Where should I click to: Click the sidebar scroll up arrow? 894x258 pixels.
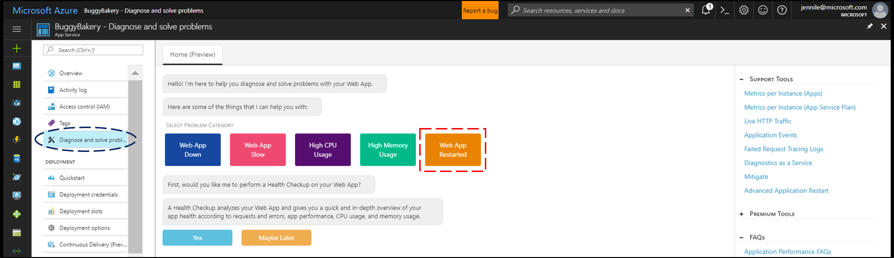pyautogui.click(x=135, y=73)
